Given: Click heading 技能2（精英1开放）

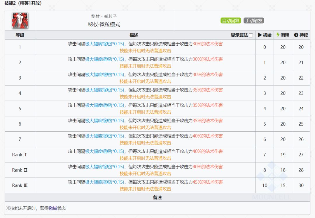Looking at the screenshot, I should click(x=23, y=3).
